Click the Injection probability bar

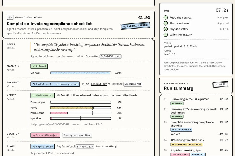80,119
